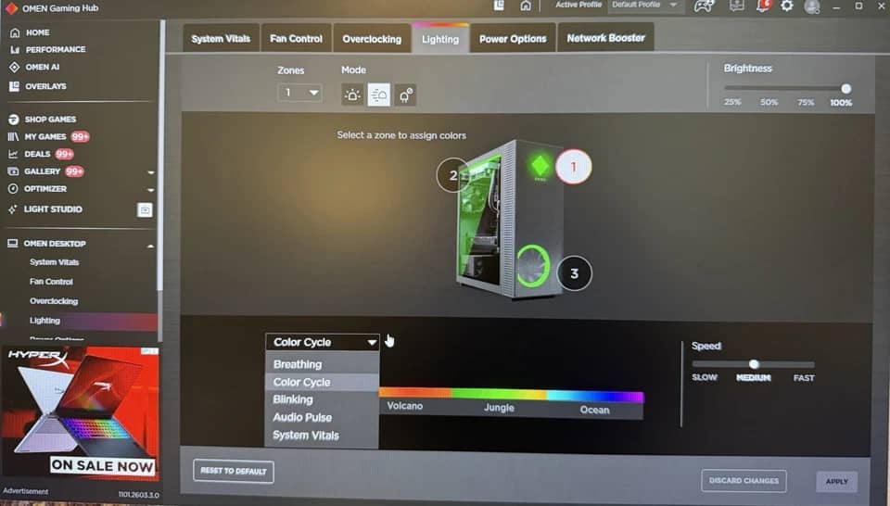Click the Speed slider handle
The width and height of the screenshot is (890, 506).
click(x=754, y=364)
